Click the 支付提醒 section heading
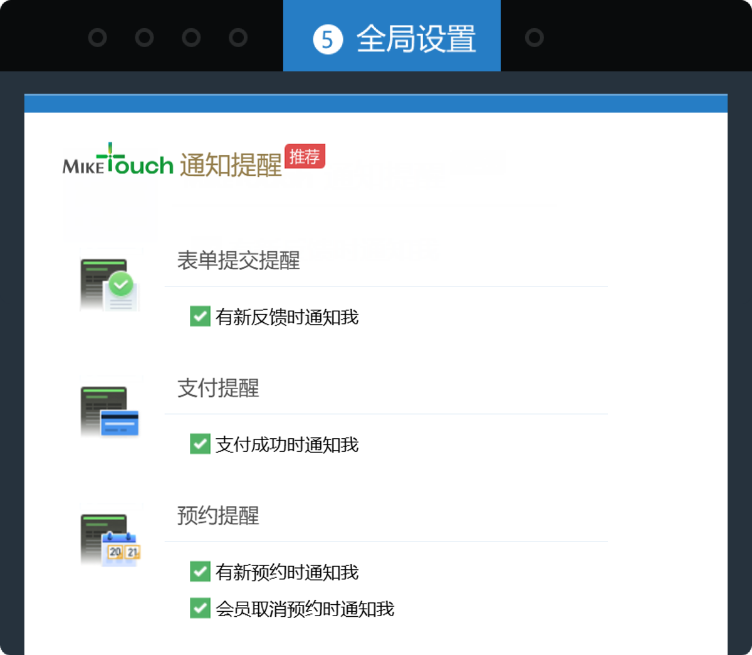Viewport: 752px width, 655px height. pos(218,388)
